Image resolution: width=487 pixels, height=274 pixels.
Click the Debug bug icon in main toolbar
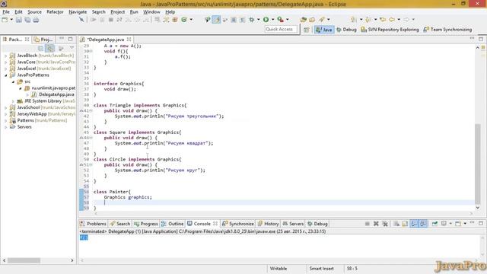click(252, 20)
